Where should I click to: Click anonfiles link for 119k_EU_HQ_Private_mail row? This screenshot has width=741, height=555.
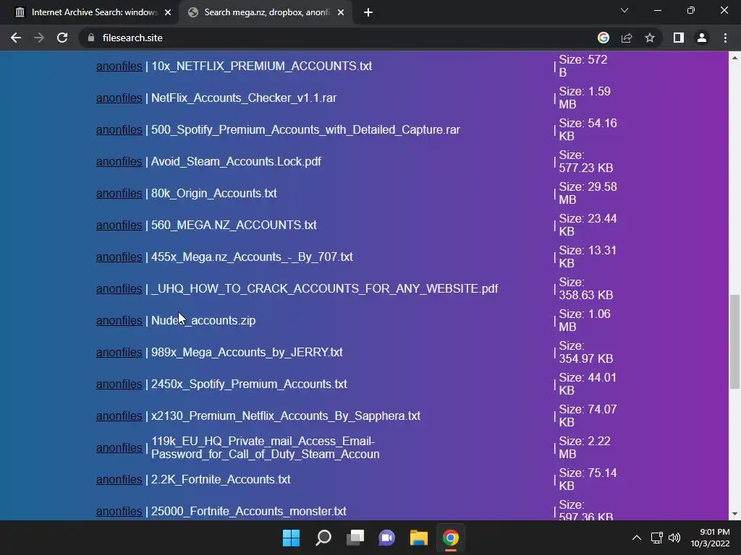(119, 448)
